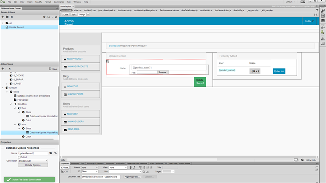Open the Window menu

(77, 2)
